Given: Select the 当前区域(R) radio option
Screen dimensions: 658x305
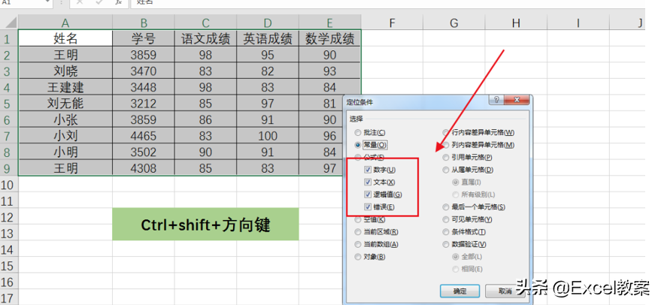Looking at the screenshot, I should (x=377, y=231).
